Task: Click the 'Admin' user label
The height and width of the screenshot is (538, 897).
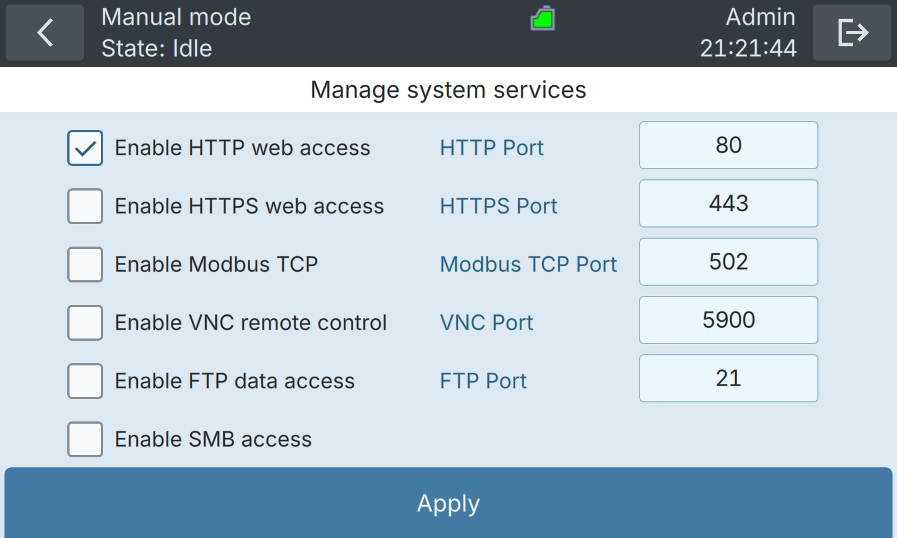Action: pyautogui.click(x=761, y=17)
